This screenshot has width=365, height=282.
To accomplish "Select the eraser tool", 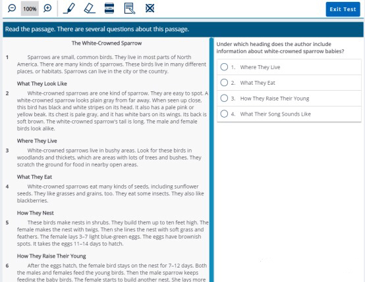I will click(90, 9).
